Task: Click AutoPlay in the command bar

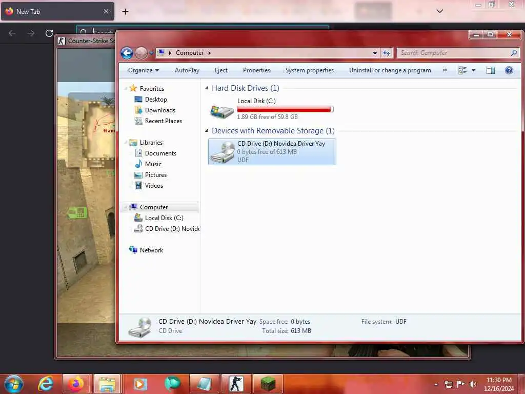Action: [187, 70]
